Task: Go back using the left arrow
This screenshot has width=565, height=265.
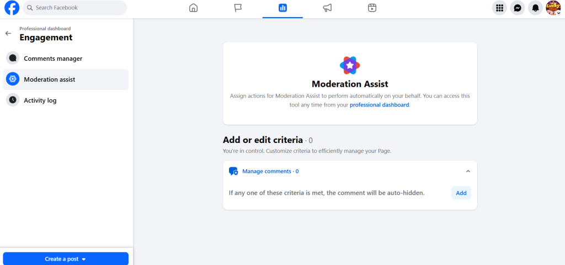Action: click(8, 34)
